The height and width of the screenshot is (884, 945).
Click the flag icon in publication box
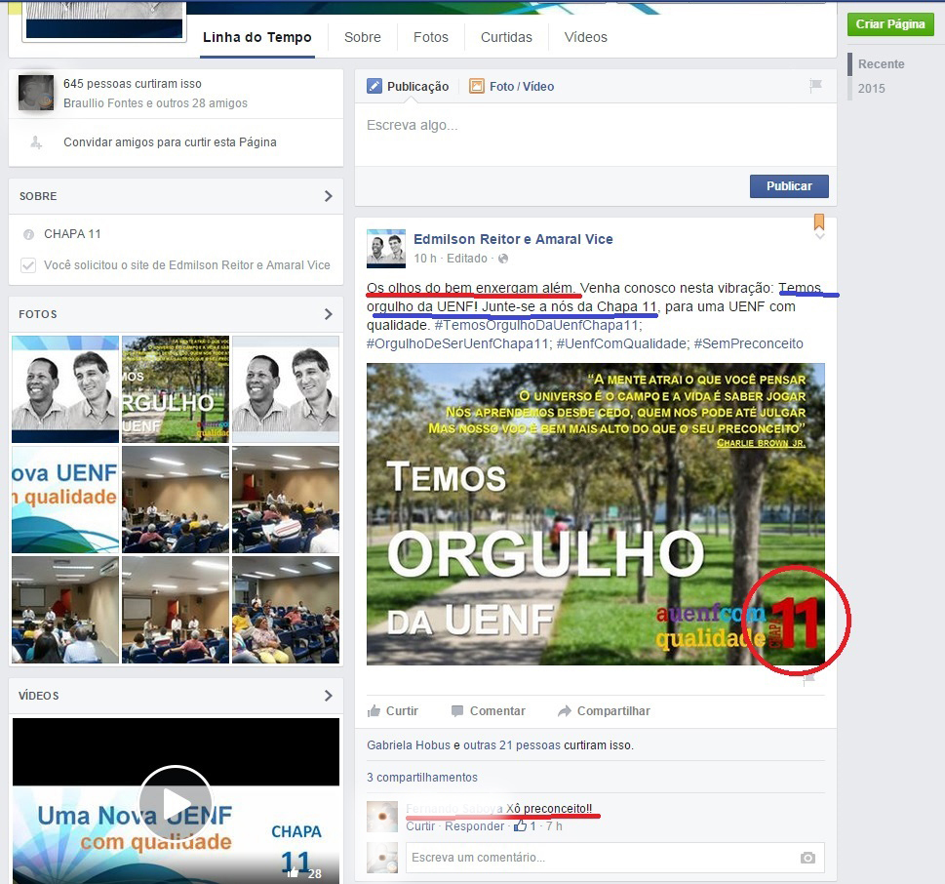815,86
